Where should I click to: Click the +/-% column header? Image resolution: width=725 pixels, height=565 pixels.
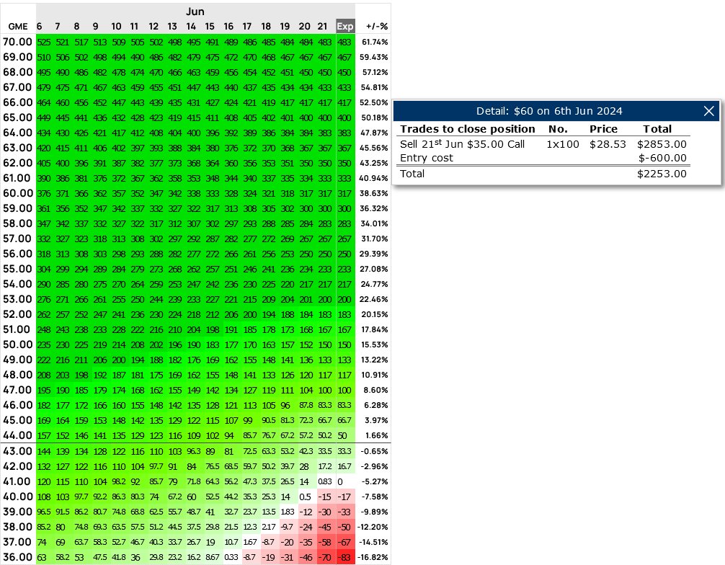(377, 27)
